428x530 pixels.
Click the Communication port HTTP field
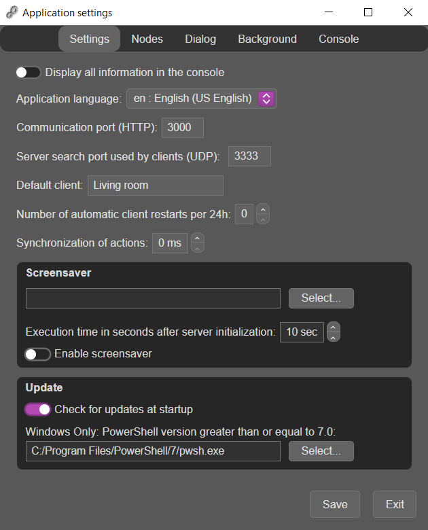tap(183, 128)
